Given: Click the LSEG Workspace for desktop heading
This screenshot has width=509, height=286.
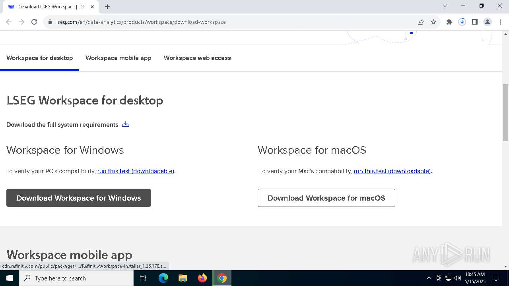Looking at the screenshot, I should [85, 100].
